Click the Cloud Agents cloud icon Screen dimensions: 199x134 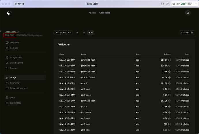click(x=7, y=63)
